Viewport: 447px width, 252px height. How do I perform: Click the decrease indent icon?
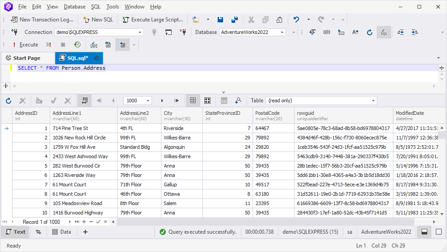(x=401, y=32)
